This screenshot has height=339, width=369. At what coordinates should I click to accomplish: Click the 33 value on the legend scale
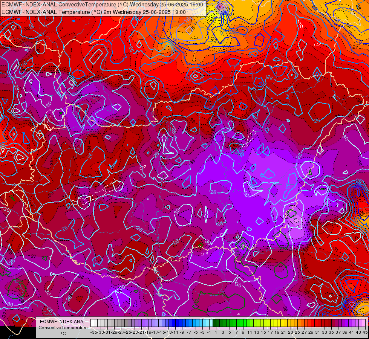[325, 332]
